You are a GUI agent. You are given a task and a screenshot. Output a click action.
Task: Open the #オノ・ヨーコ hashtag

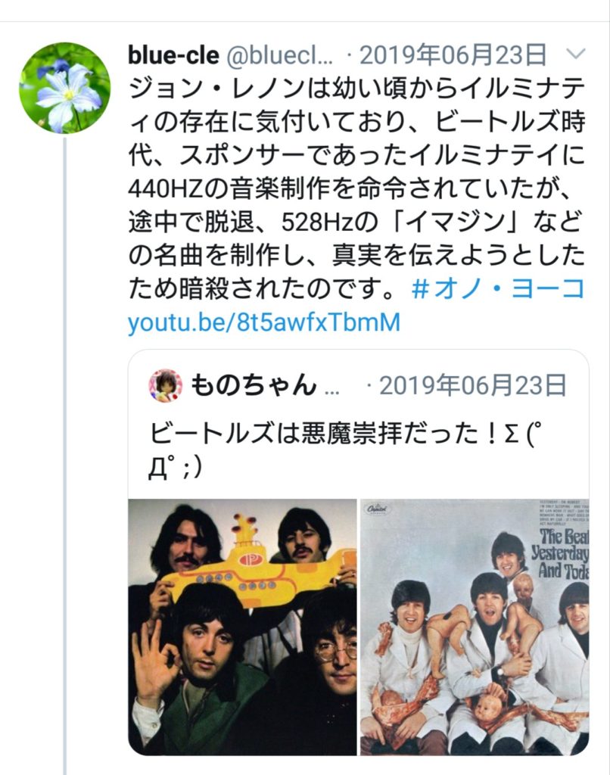click(498, 288)
